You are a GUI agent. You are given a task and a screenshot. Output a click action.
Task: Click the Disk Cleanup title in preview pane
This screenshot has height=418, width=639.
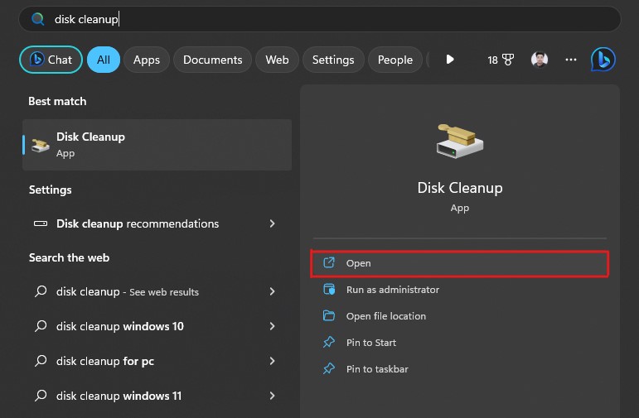(x=460, y=188)
